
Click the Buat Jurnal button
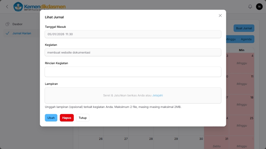244,28
